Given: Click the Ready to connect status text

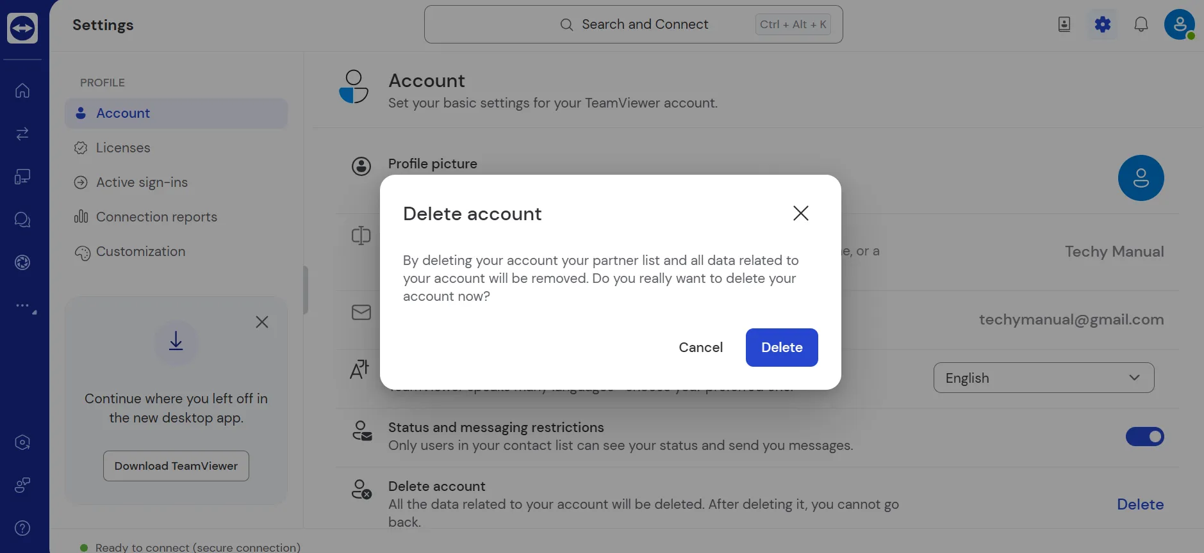Looking at the screenshot, I should tap(197, 547).
